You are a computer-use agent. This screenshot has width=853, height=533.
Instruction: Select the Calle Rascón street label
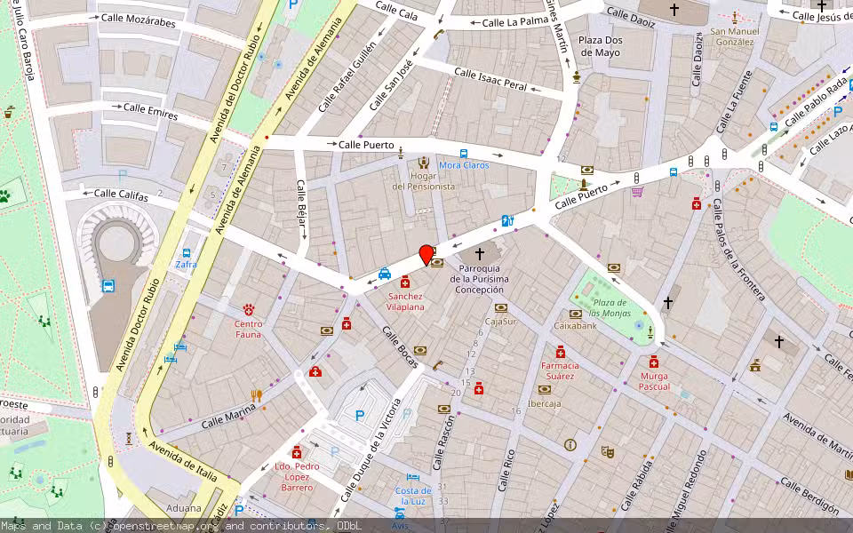click(x=443, y=442)
